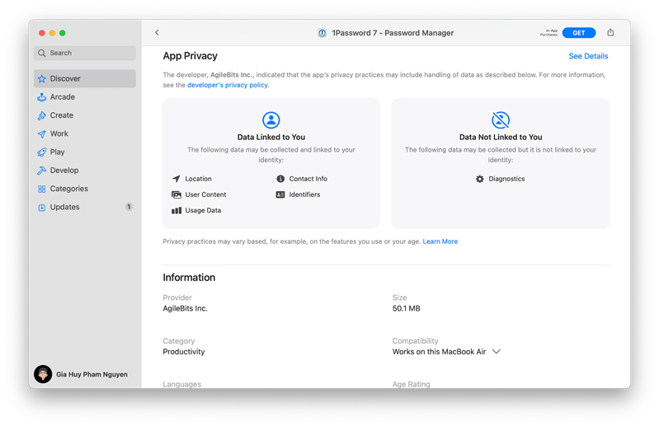Viewport: 659px width, 426px height.
Task: Click the Data Linked to You icon
Action: coord(271,120)
